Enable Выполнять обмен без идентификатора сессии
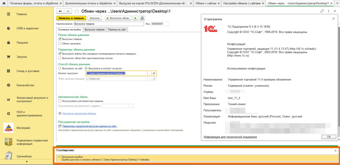This screenshot has width=340, height=165. pyautogui.click(x=60, y=58)
